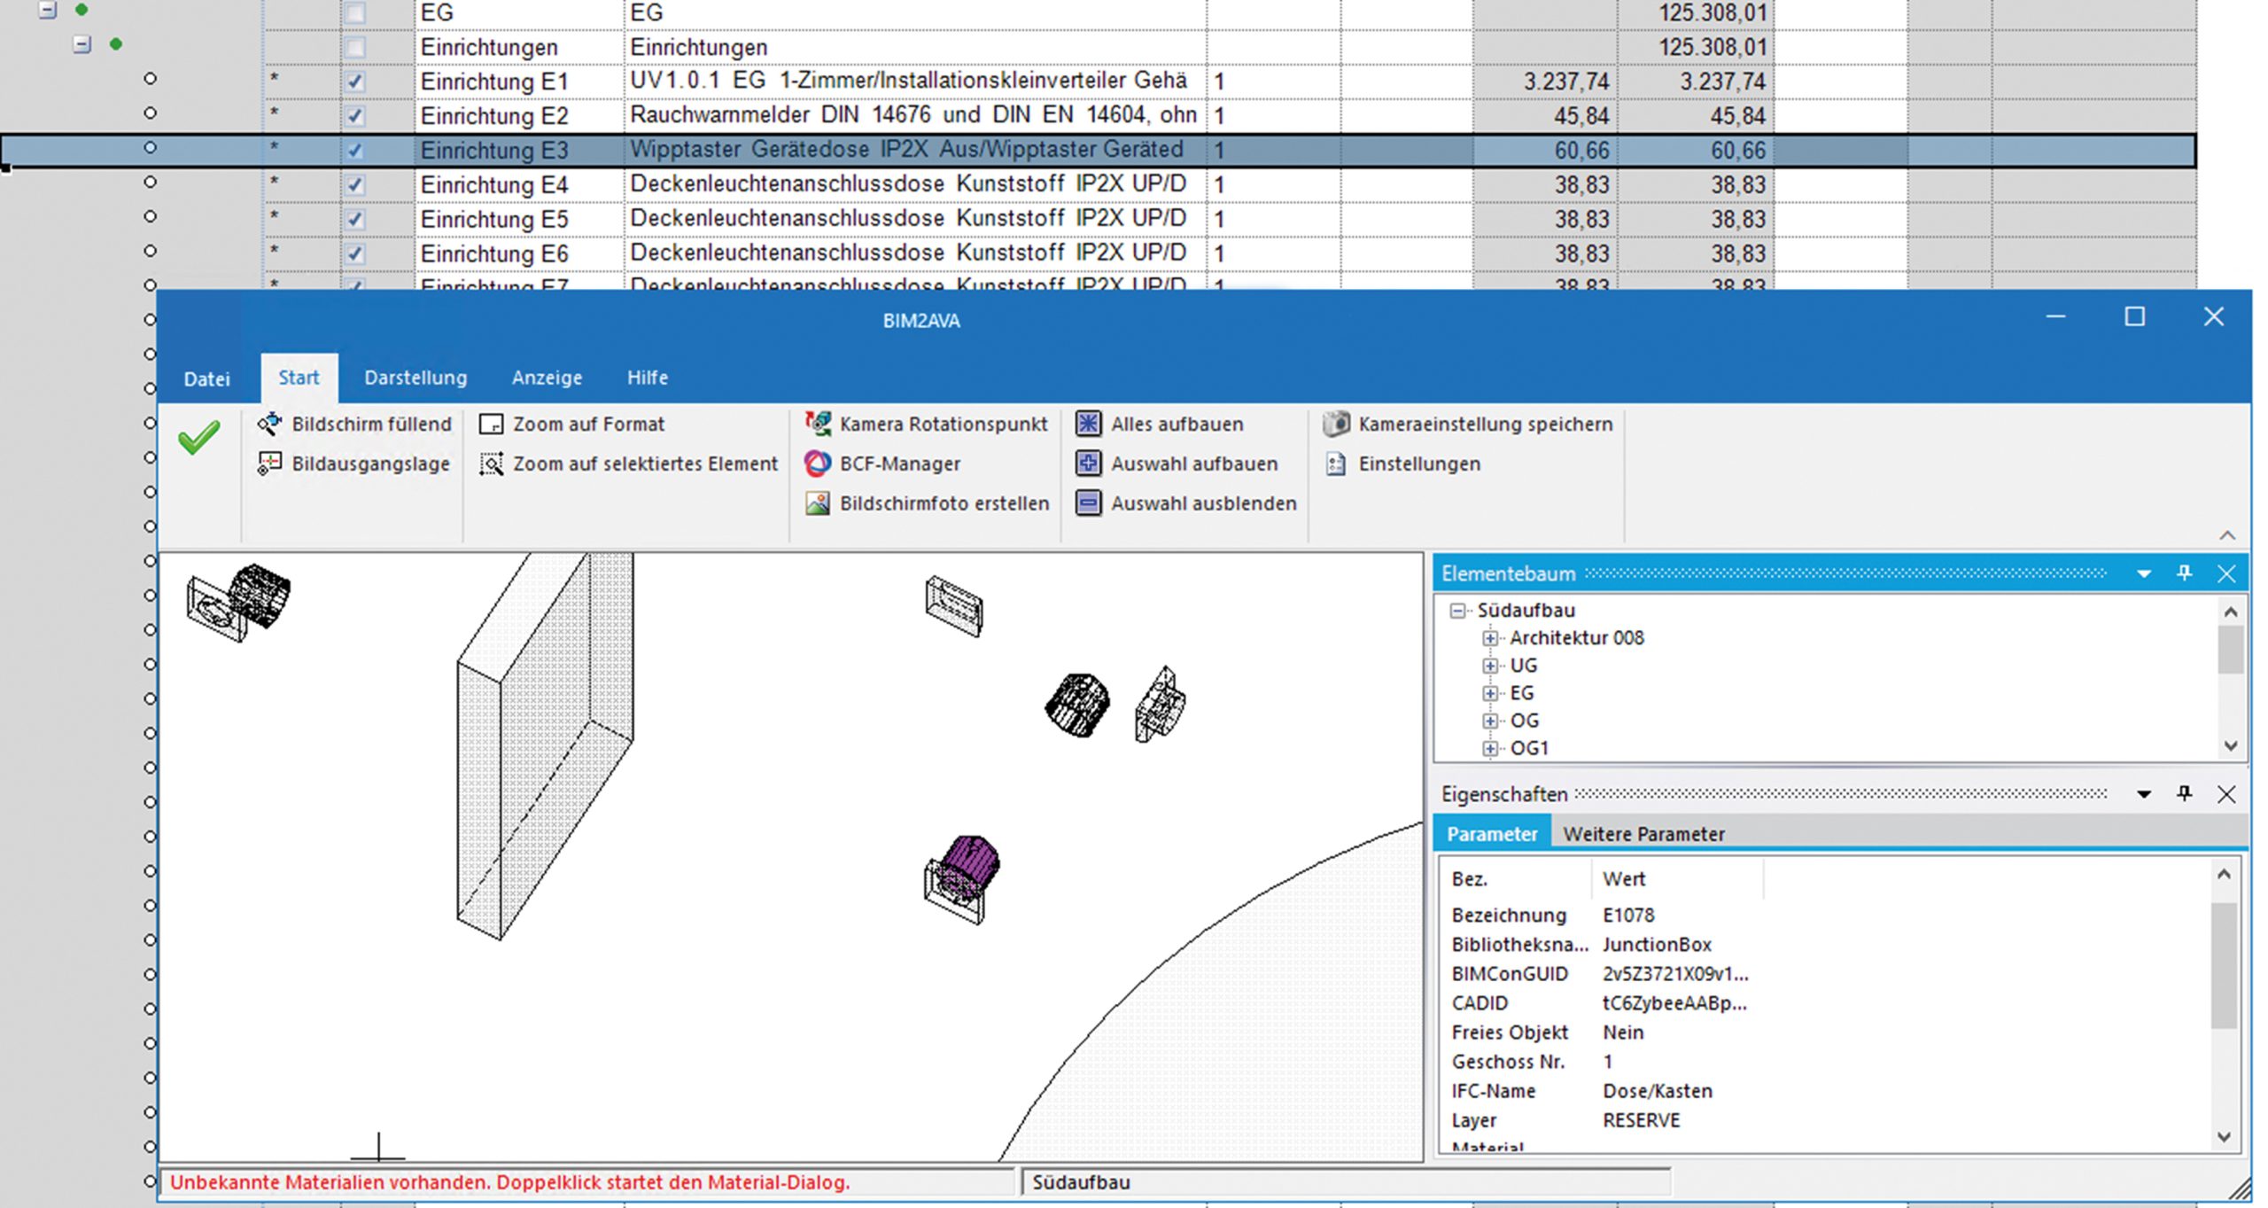Expand the OG1 tree node
The image size is (2268, 1208).
(x=1490, y=748)
